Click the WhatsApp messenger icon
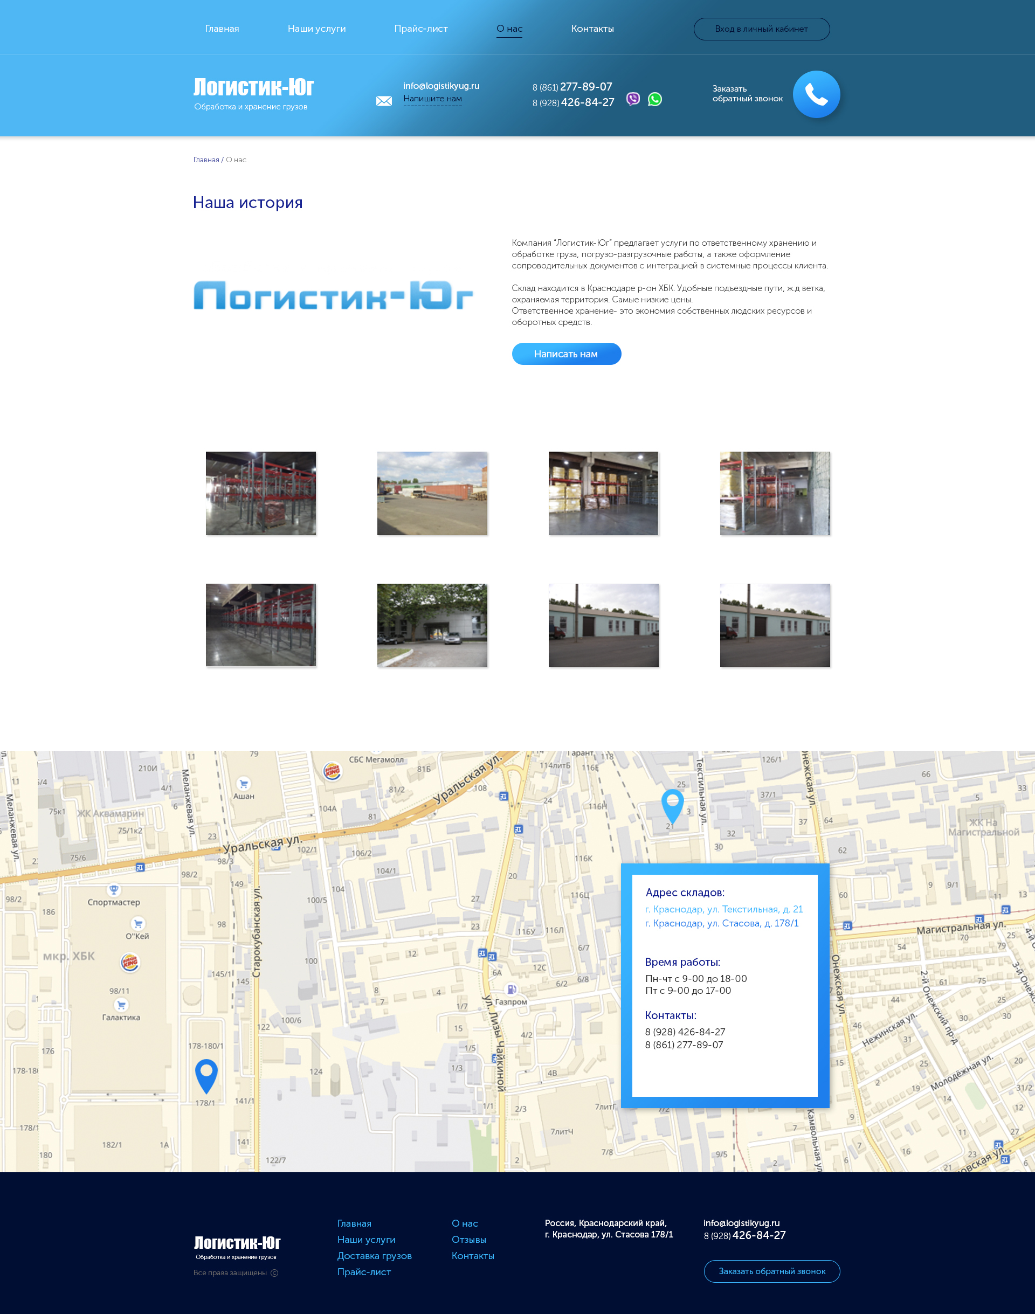 point(654,99)
